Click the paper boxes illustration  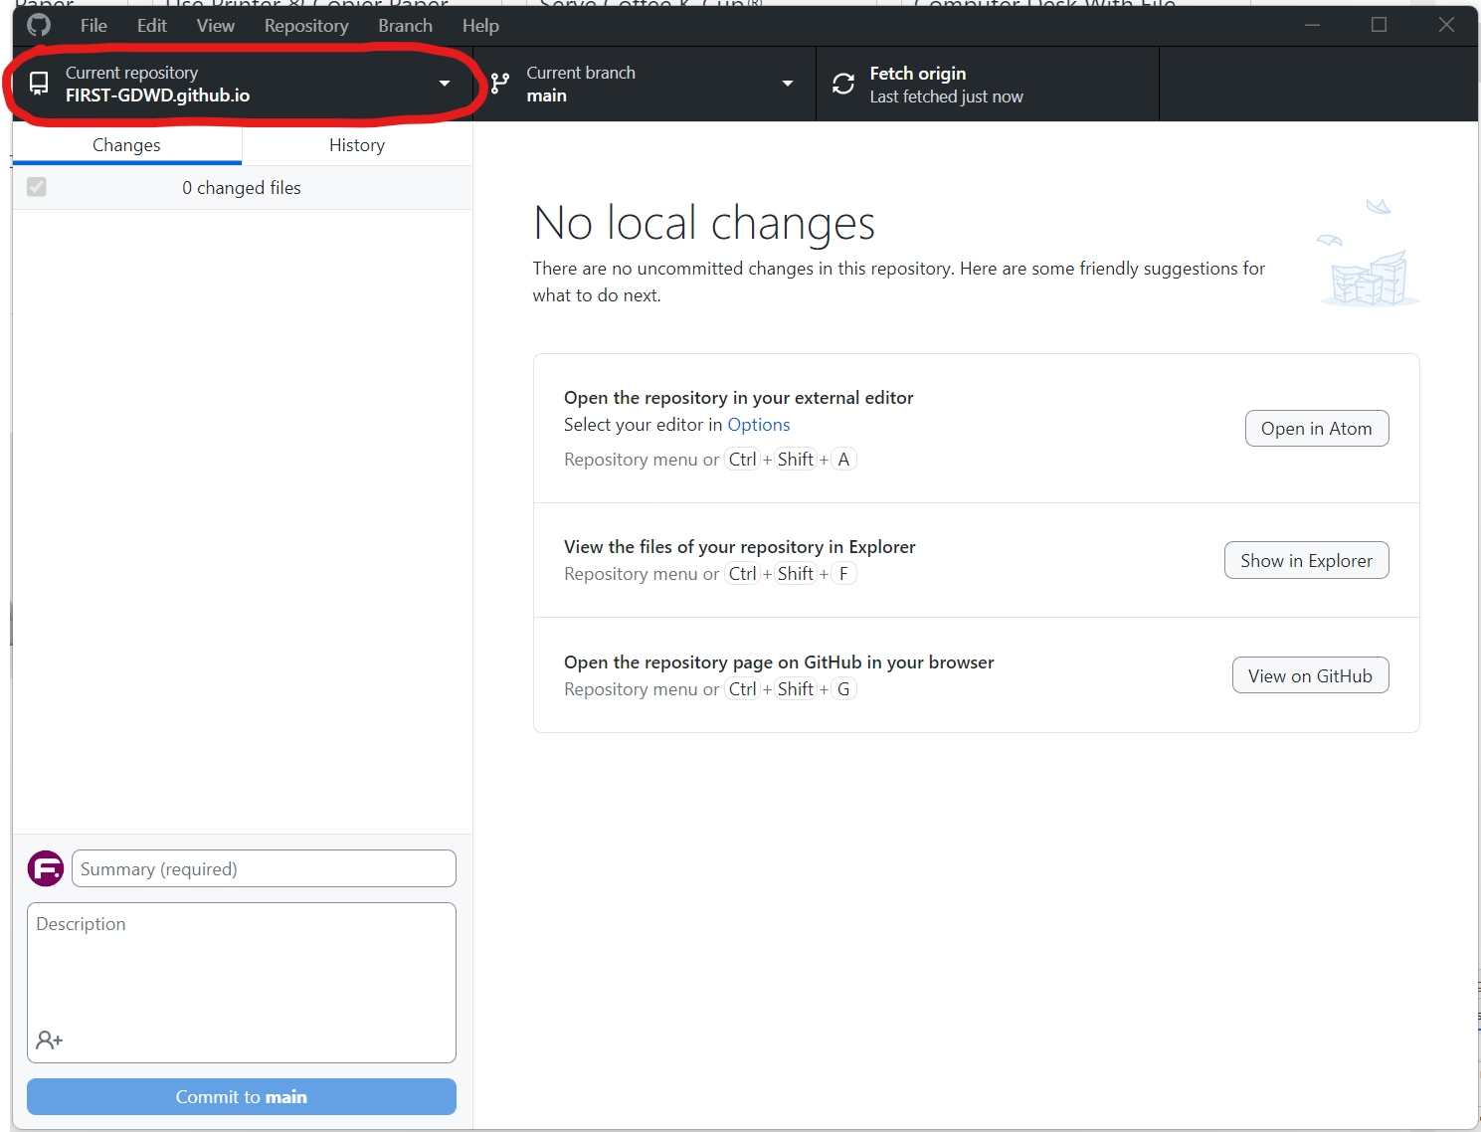pyautogui.click(x=1369, y=254)
